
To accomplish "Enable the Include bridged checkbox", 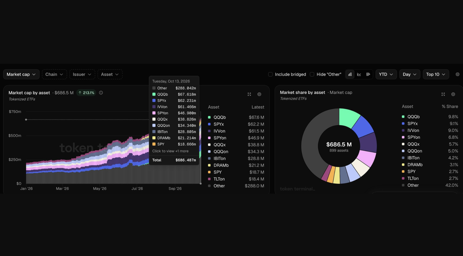I will click(x=270, y=74).
